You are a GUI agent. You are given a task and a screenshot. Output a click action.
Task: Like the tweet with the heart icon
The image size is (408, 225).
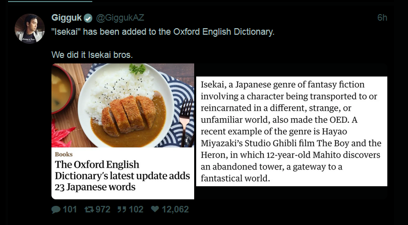[155, 209]
